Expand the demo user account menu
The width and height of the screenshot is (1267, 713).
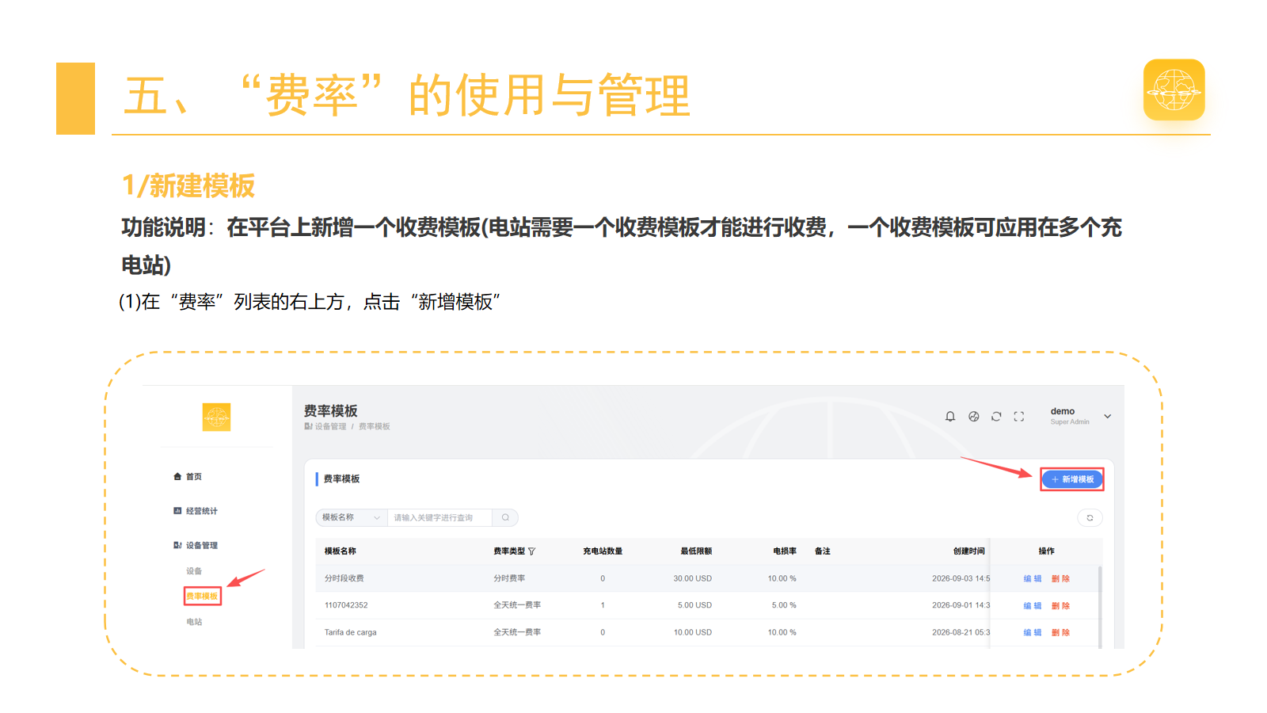(x=1081, y=416)
